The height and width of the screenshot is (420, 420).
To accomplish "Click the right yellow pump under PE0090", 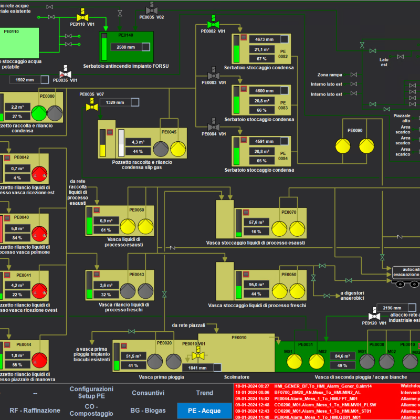I will tap(366, 146).
